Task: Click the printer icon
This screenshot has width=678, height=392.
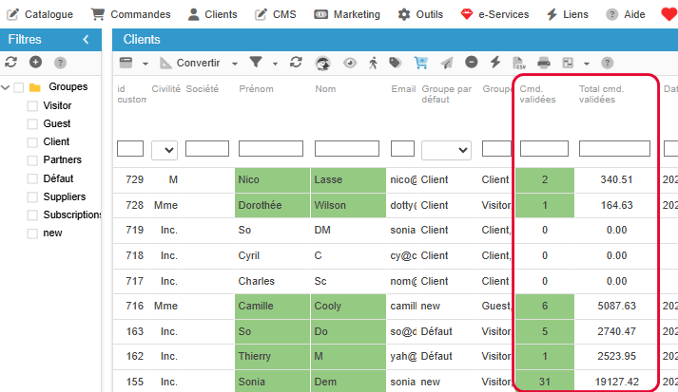Action: point(544,63)
